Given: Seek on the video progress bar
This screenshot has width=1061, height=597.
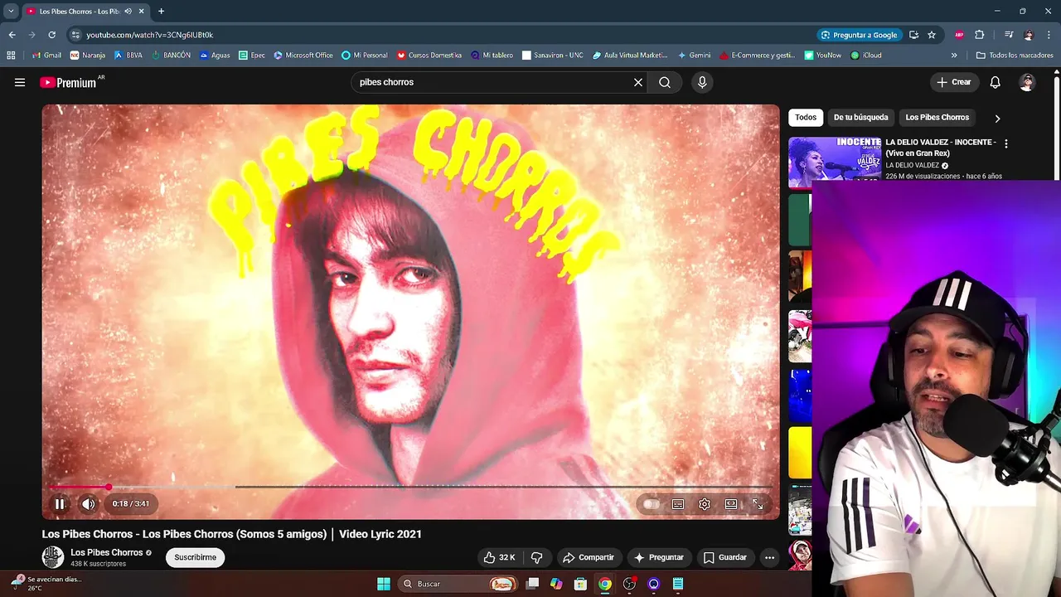Looking at the screenshot, I should point(410,487).
